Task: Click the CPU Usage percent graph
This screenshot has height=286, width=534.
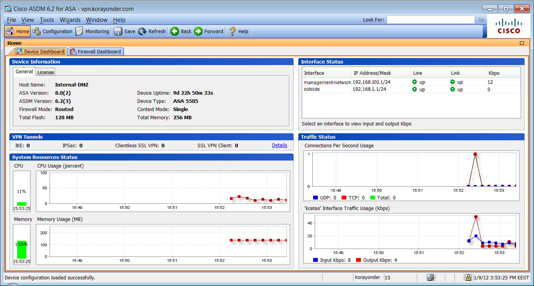Action: (x=163, y=191)
